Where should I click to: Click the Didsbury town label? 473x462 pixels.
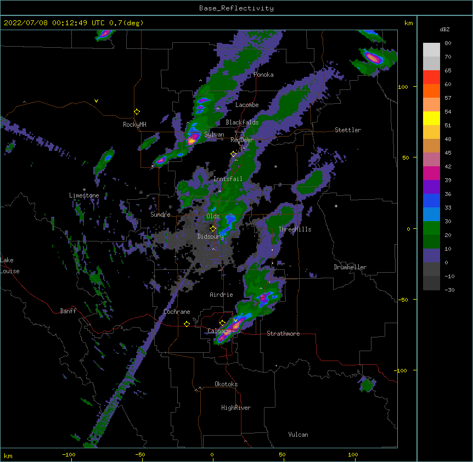(x=211, y=236)
